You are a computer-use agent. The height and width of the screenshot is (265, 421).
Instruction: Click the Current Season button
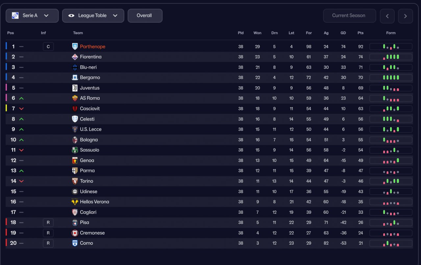(x=349, y=15)
